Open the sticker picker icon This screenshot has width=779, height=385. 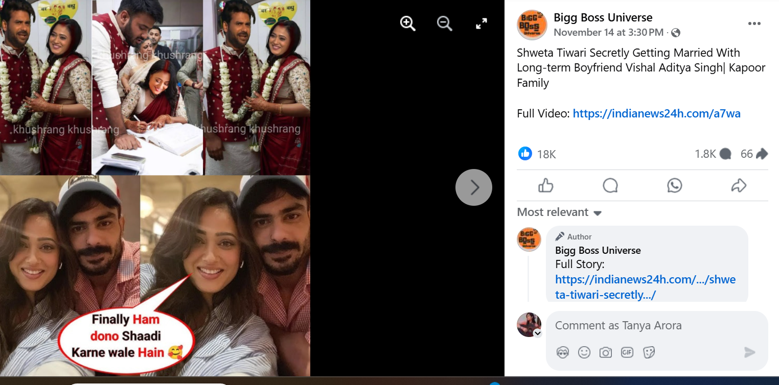pos(649,352)
